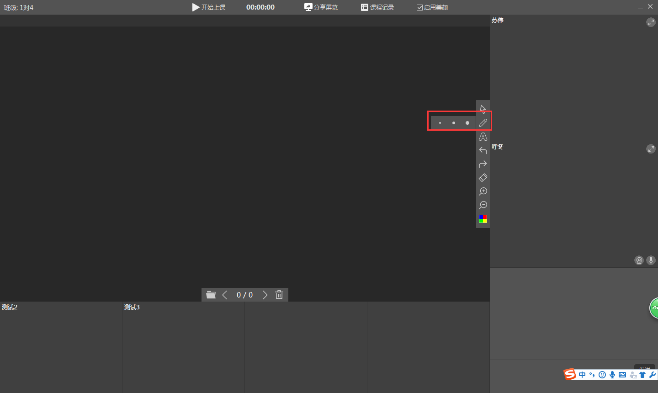The image size is (658, 393).
Task: Go to the next whiteboard page
Action: (265, 295)
